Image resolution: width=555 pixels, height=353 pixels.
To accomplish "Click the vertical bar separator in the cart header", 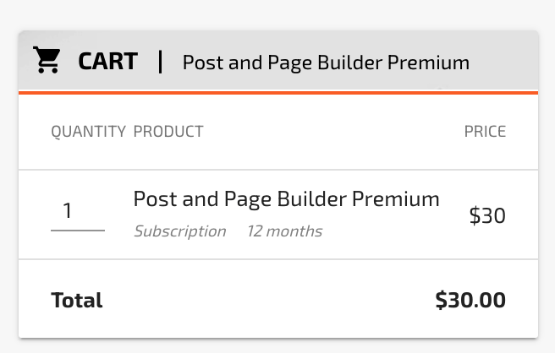I will [x=160, y=62].
